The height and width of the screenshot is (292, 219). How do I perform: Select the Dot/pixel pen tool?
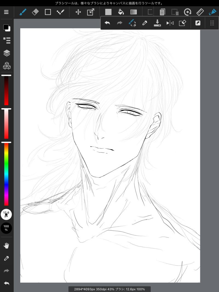pos(60,12)
